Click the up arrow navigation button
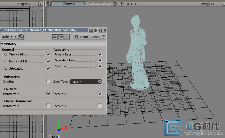 tap(55, 37)
